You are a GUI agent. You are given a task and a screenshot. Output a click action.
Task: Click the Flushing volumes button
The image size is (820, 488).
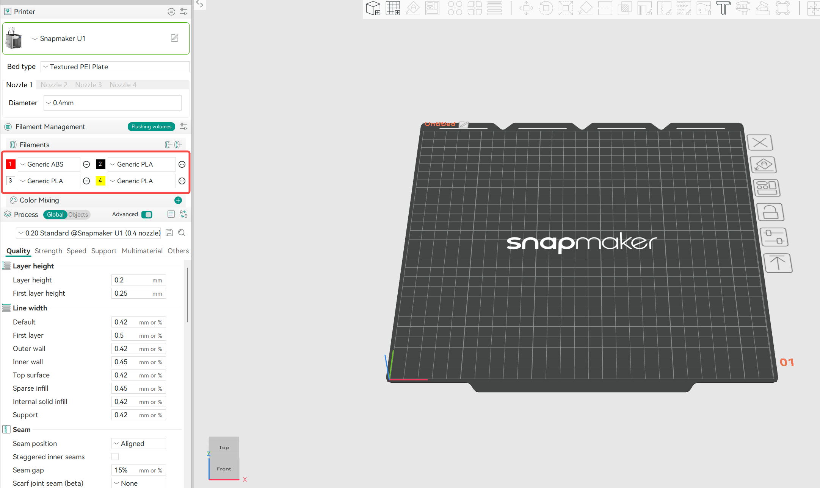point(152,127)
